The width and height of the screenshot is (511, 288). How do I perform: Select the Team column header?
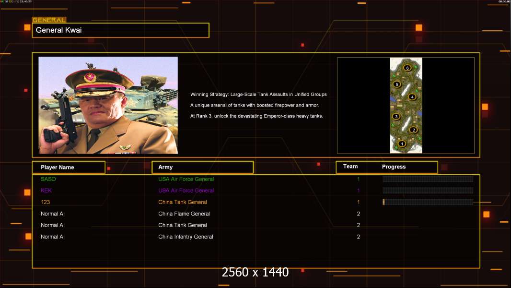coord(350,167)
